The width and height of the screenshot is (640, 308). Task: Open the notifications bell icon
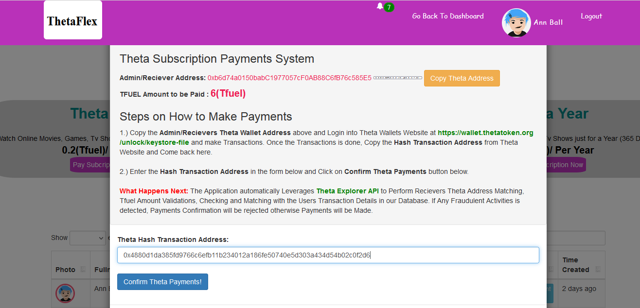click(380, 6)
